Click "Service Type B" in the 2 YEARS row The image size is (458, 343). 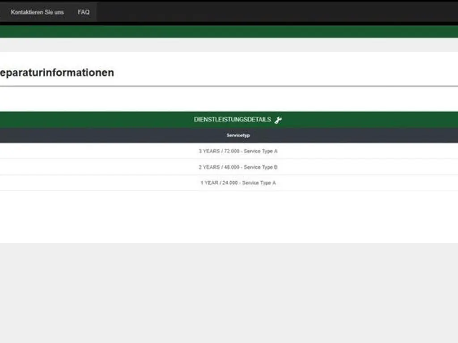[x=261, y=167]
